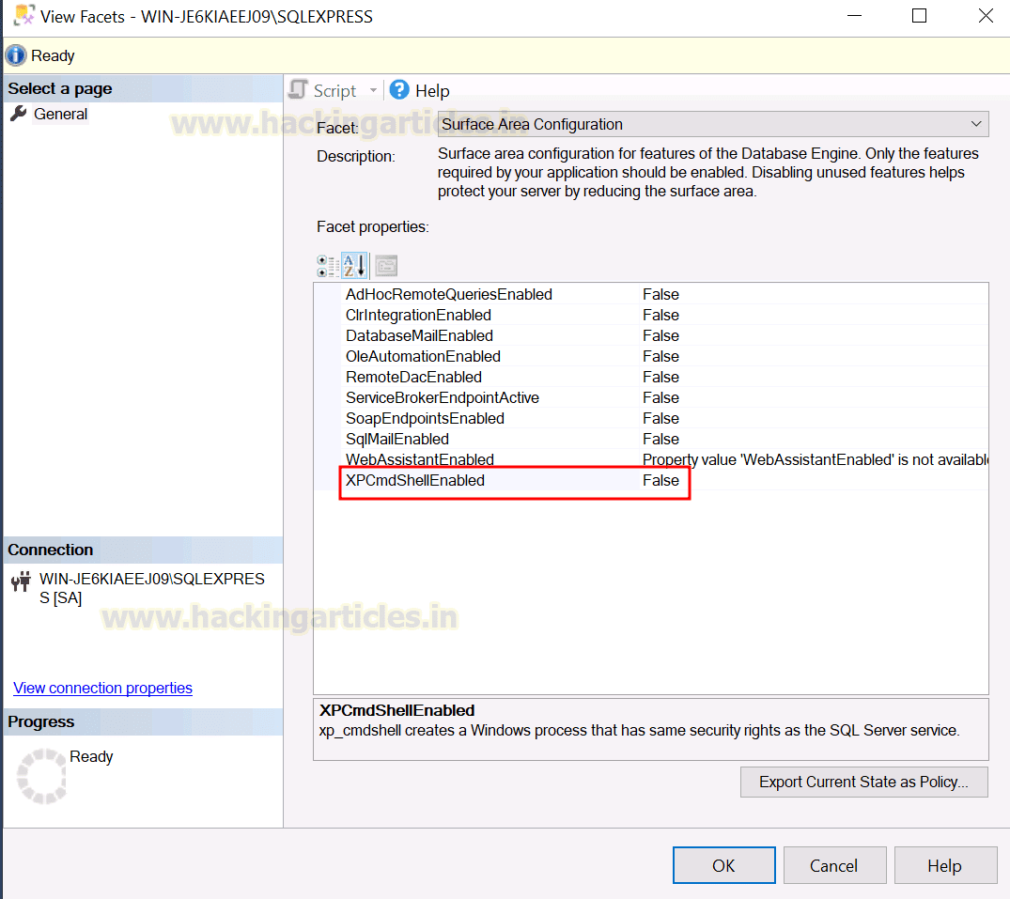1010x899 pixels.
Task: Select the XPCmdShellEnabled property
Action: (x=415, y=480)
